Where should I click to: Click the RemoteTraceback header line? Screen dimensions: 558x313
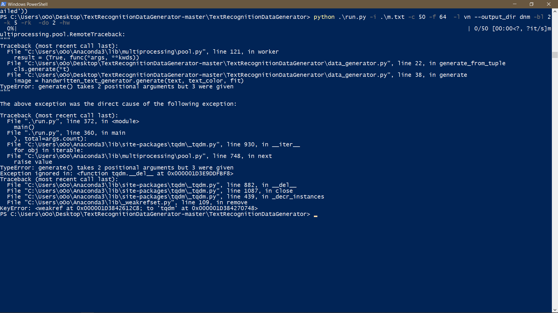62,34
